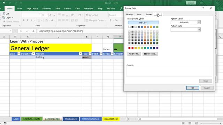The image size is (223, 125).
Task: Click the Undo arrow in the title bar
Action: [x=4, y=3]
